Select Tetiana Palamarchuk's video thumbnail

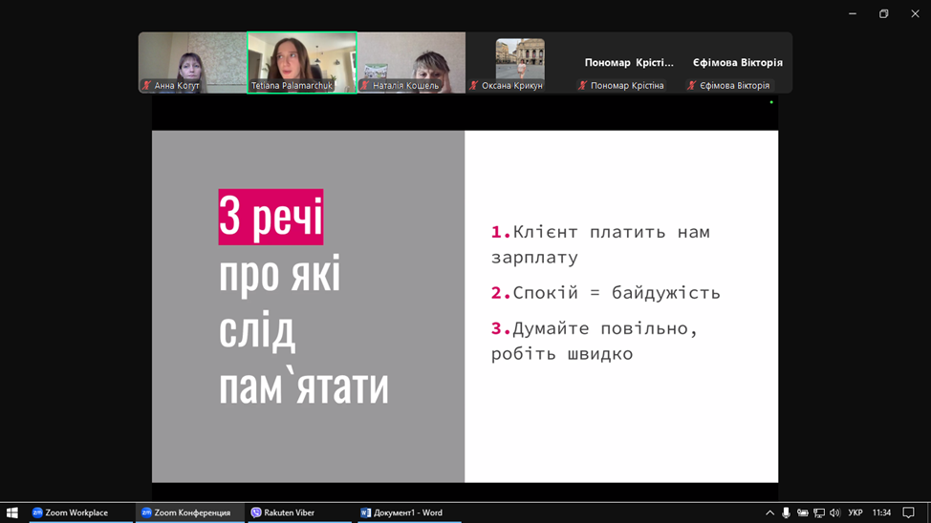[x=301, y=59]
